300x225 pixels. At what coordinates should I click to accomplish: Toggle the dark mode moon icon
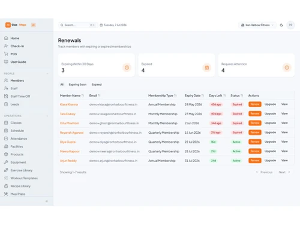281,25
